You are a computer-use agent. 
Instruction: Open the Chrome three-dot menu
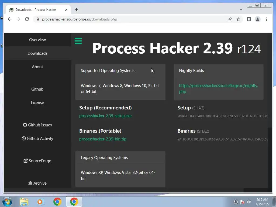266,19
